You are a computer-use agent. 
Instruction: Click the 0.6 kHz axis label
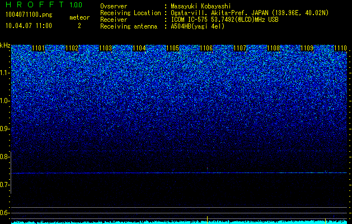click(x=4, y=213)
